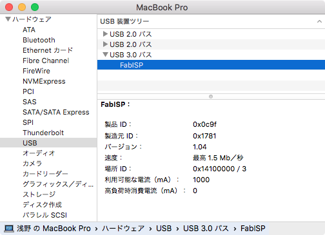Click the 場所 ID value 0x14100000 / 3
The height and width of the screenshot is (235, 325).
pyautogui.click(x=219, y=169)
